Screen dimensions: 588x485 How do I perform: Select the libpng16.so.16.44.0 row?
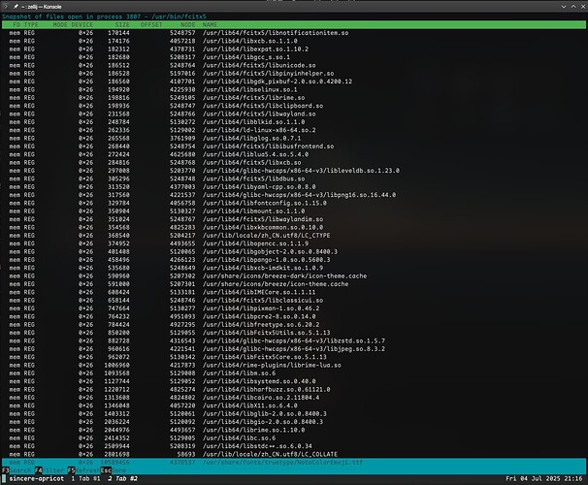[x=294, y=195]
